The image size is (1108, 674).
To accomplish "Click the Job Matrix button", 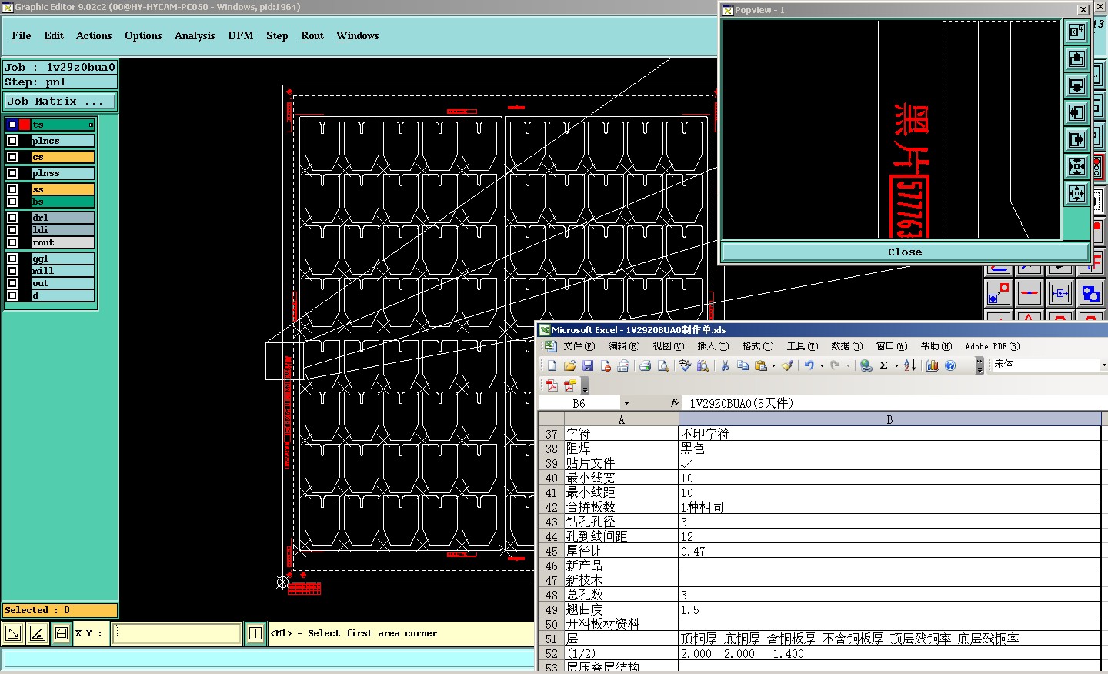I will click(60, 102).
